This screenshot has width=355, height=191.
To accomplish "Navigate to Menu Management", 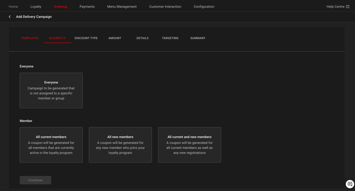I will pyautogui.click(x=122, y=6).
